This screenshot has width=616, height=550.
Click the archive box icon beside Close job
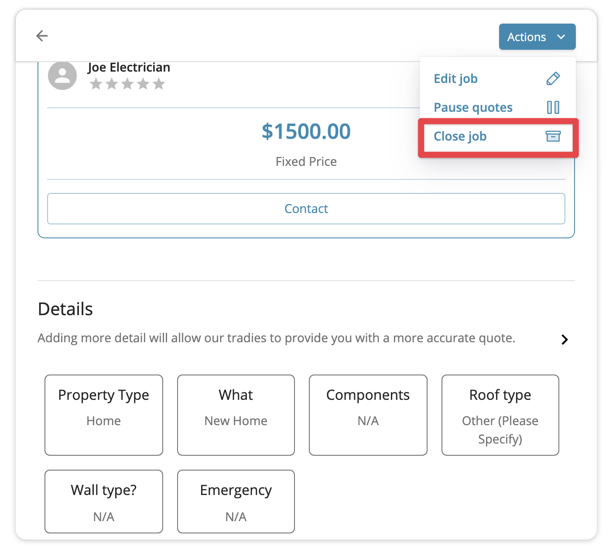(x=553, y=136)
